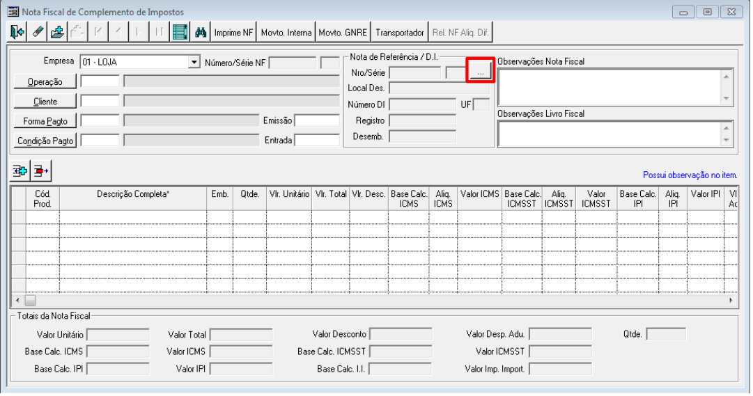Click the Cliente lookup button
Screen dimensions: 753x396
point(45,102)
